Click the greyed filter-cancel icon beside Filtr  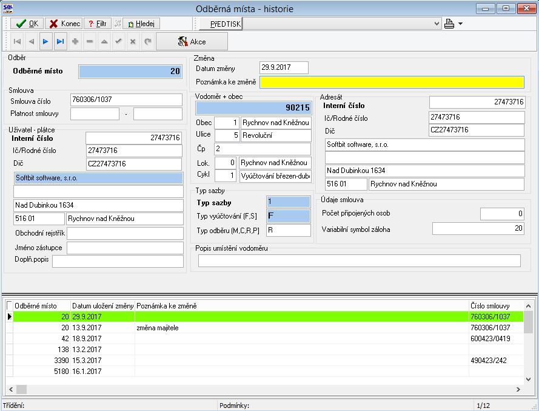117,24
